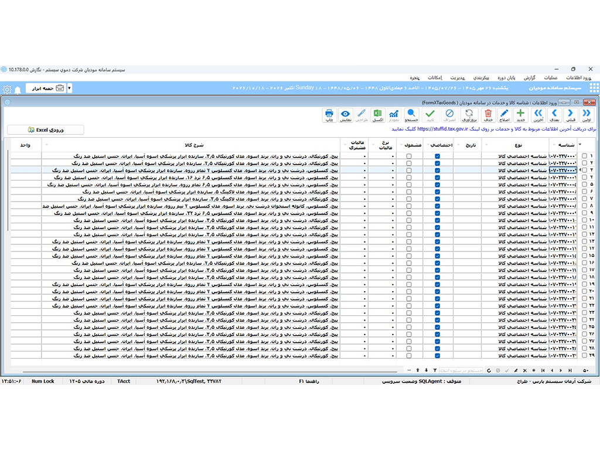
Task: Click the funnel filter icon under the grid
Action: click(x=435, y=370)
